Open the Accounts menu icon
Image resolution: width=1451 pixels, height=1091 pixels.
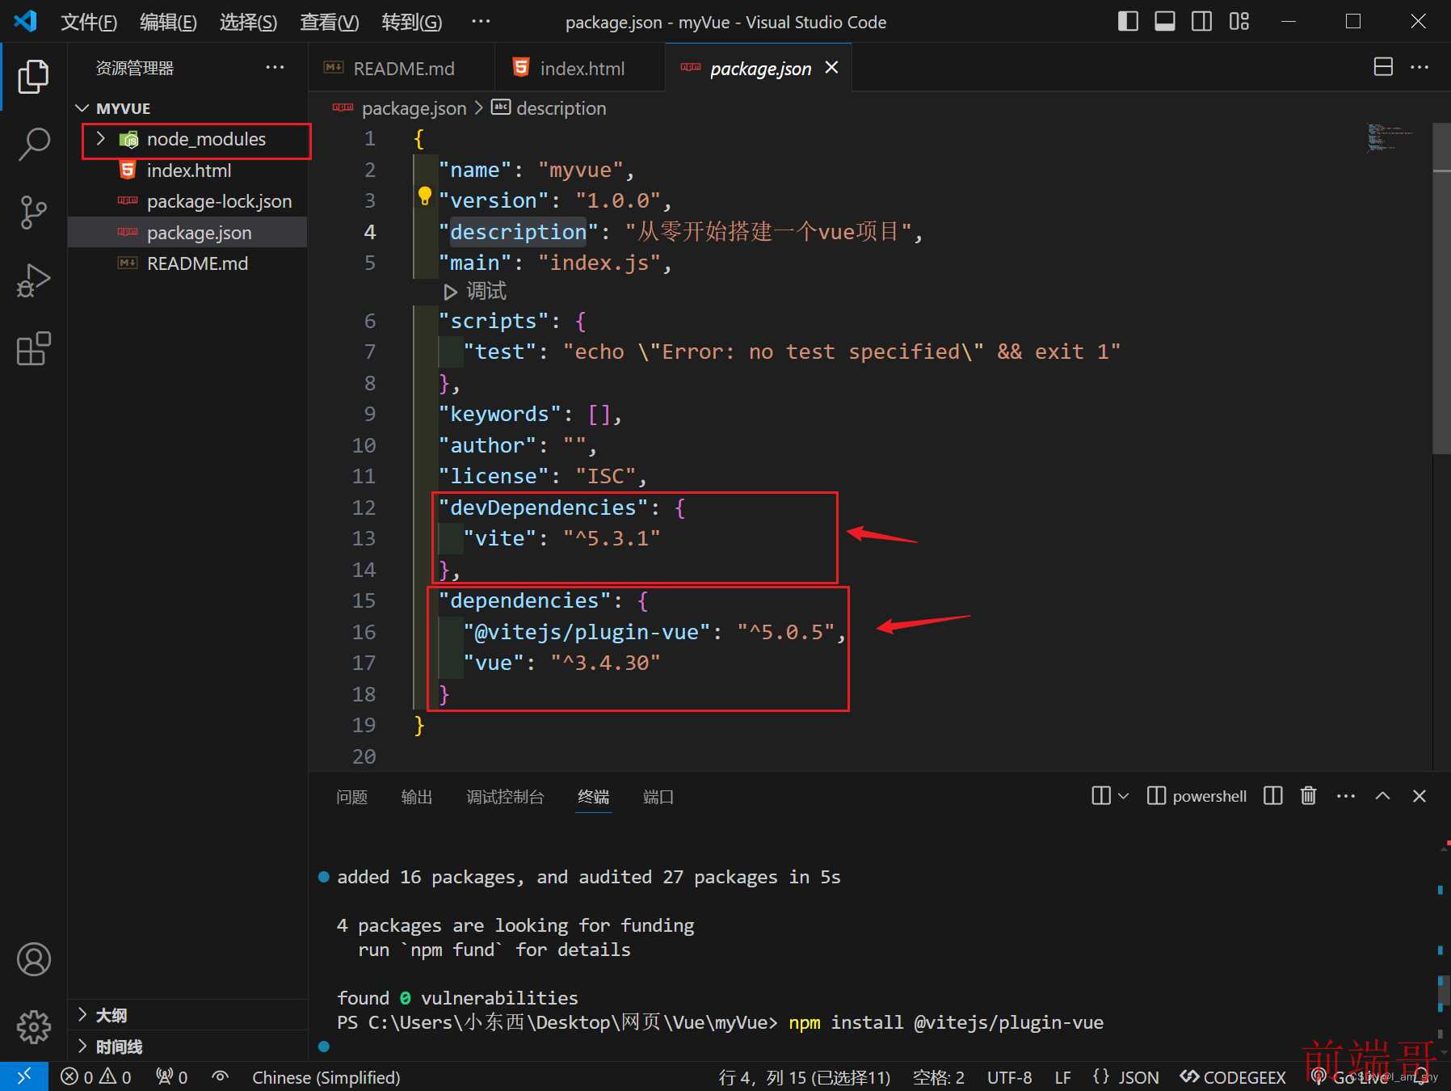coord(33,959)
